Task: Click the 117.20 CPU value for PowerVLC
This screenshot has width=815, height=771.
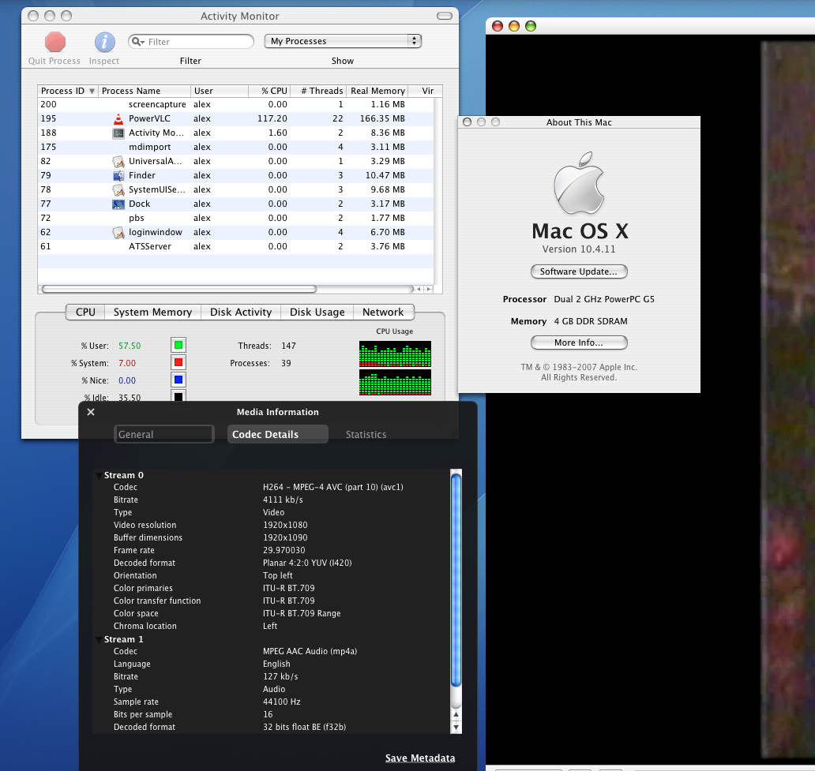Action: click(272, 119)
